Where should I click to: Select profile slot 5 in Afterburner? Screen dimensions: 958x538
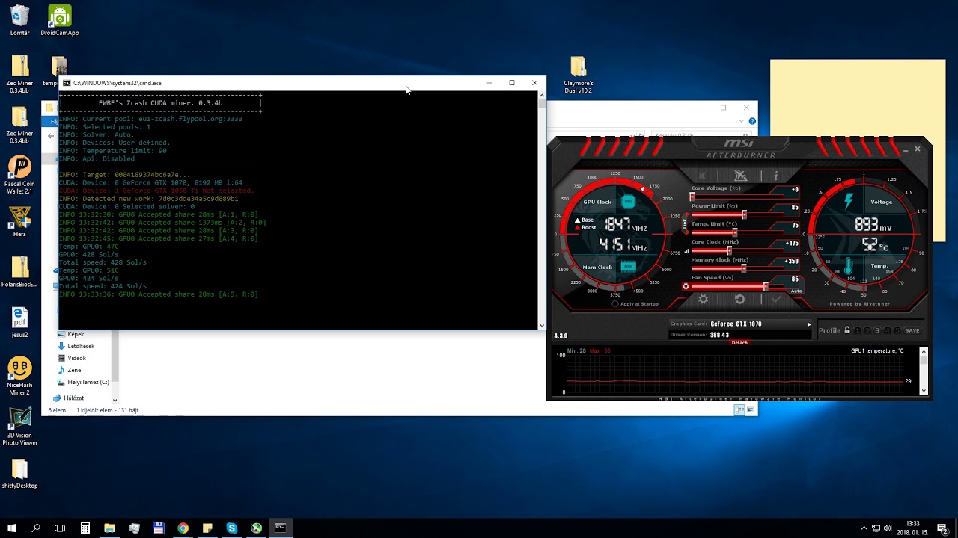click(897, 330)
